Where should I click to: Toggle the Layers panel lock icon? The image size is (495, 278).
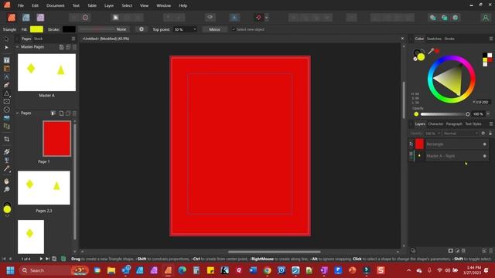490,134
